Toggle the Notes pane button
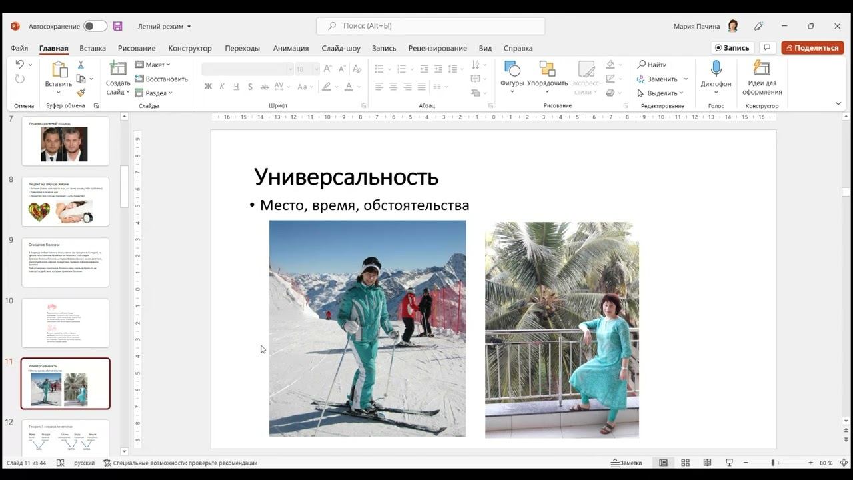This screenshot has width=853, height=480. coord(626,463)
